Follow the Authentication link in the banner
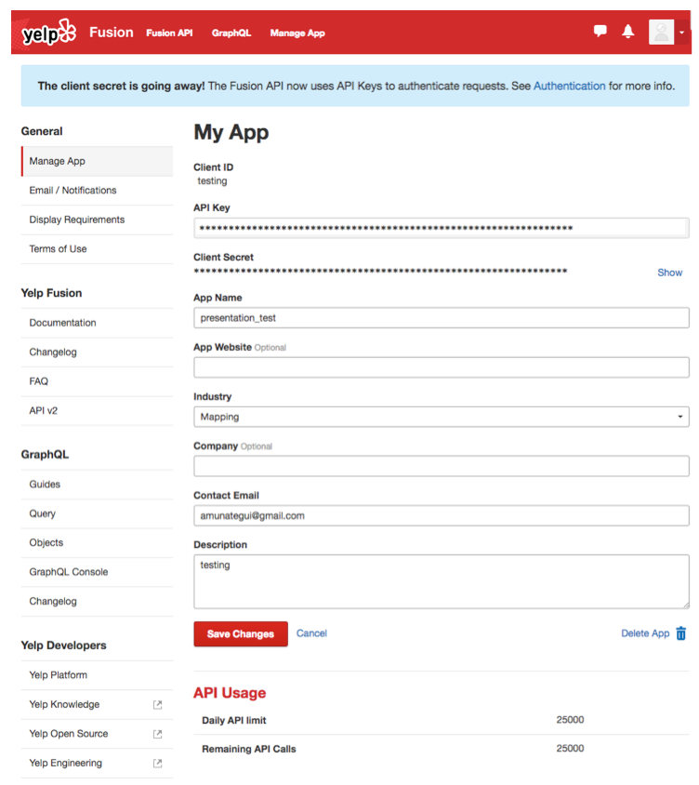The image size is (699, 785). 570,86
